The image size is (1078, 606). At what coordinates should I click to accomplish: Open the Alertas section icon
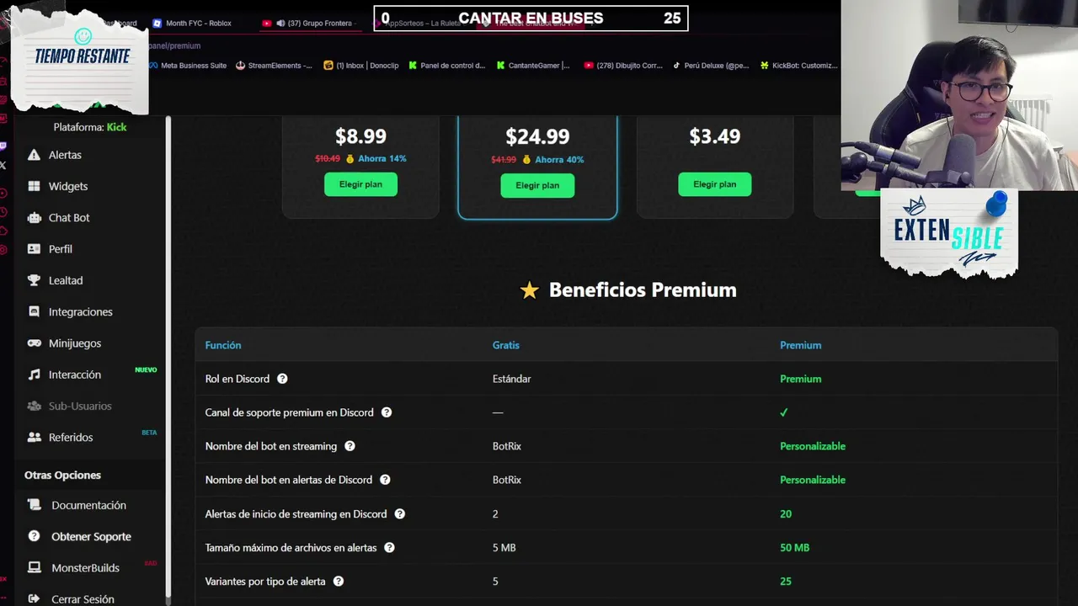pos(34,155)
